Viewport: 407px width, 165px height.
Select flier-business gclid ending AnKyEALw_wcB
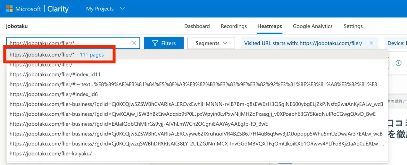[197, 104]
